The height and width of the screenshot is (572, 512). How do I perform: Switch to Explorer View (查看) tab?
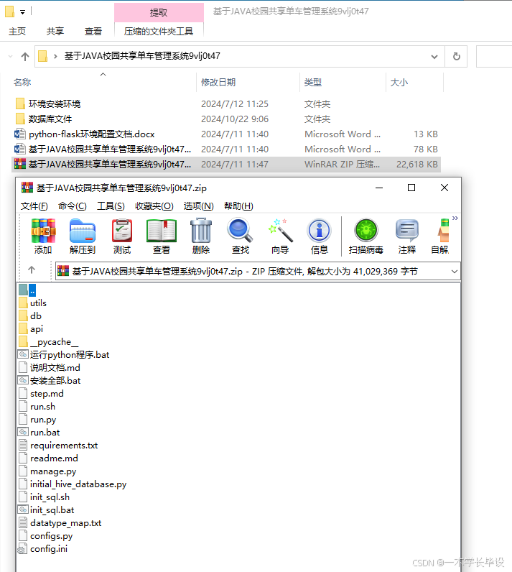[x=93, y=32]
